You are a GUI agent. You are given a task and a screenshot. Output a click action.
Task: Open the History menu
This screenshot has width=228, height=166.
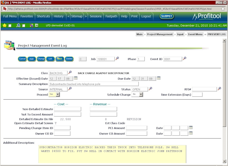(x=59, y=16)
